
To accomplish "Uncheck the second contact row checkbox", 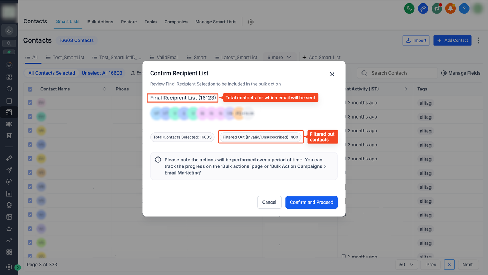I will [x=30, y=116].
